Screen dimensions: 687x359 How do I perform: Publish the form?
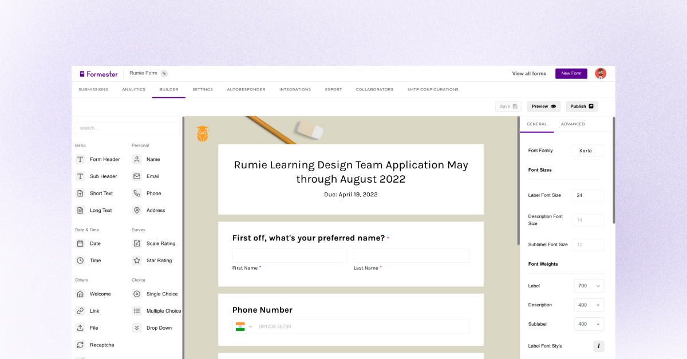pyautogui.click(x=582, y=106)
